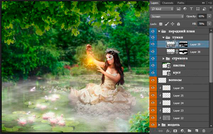Select Layer 39 mask thumbnail
Image resolution: width=213 pixels, height=134 pixels.
[184, 44]
